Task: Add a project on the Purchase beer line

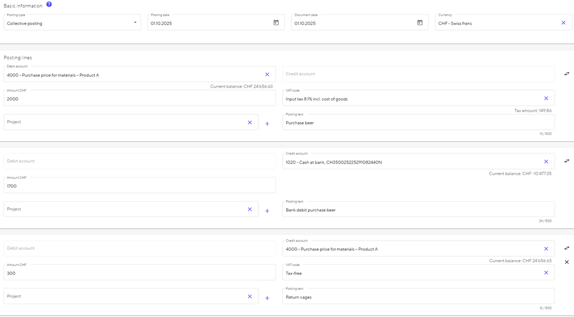Action: 267,124
